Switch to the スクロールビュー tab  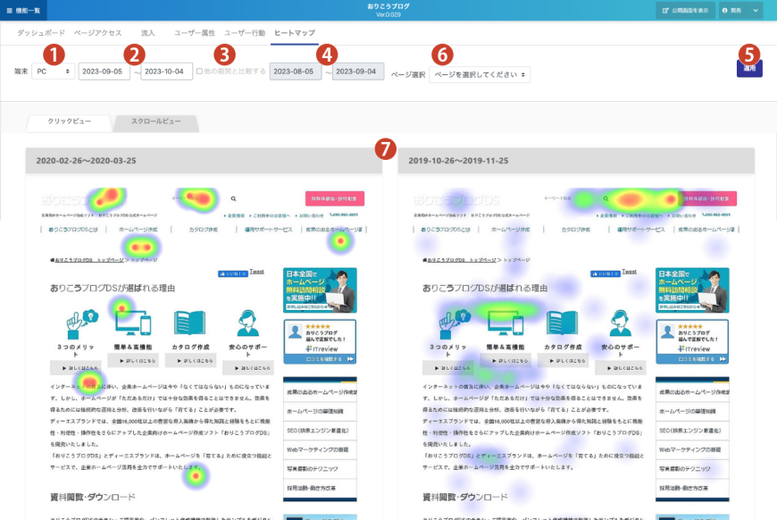pyautogui.click(x=156, y=121)
